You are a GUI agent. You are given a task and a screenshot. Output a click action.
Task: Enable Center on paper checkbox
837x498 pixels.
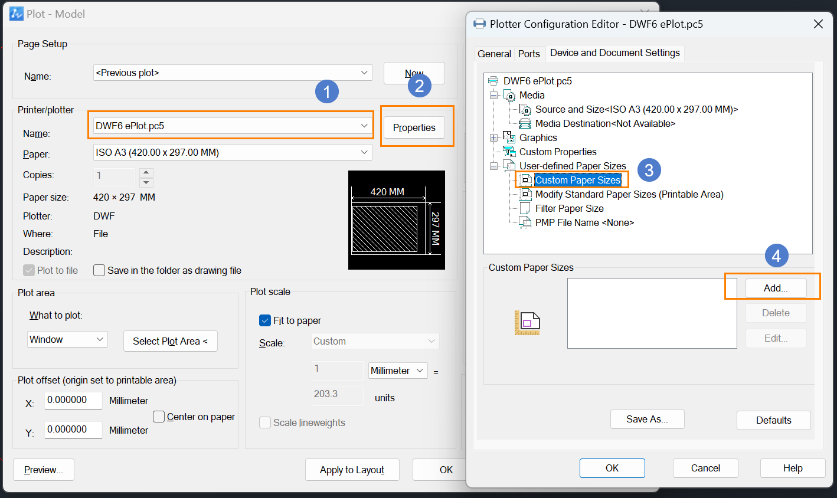[159, 417]
